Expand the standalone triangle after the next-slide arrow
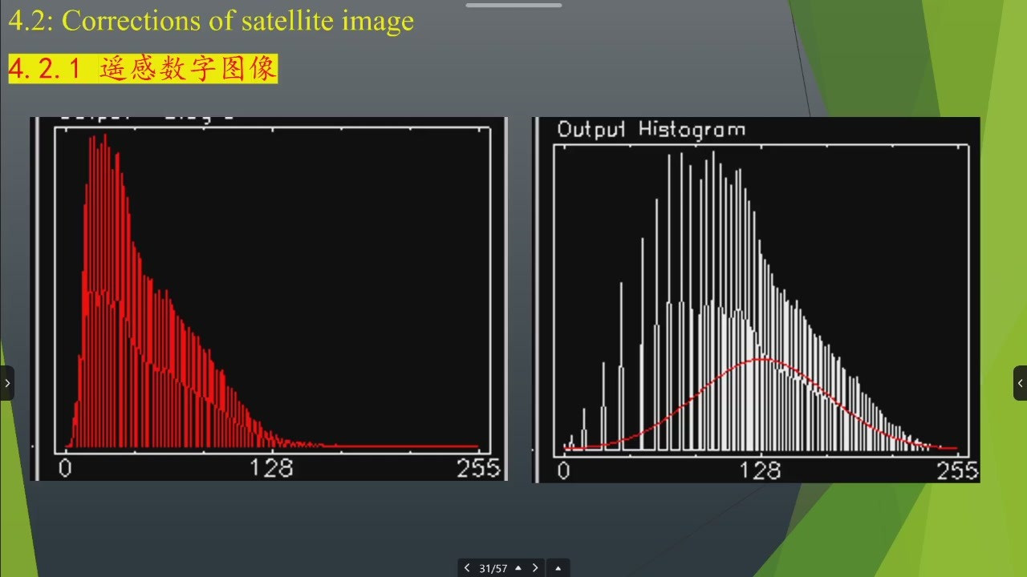This screenshot has height=577, width=1027. click(x=558, y=568)
